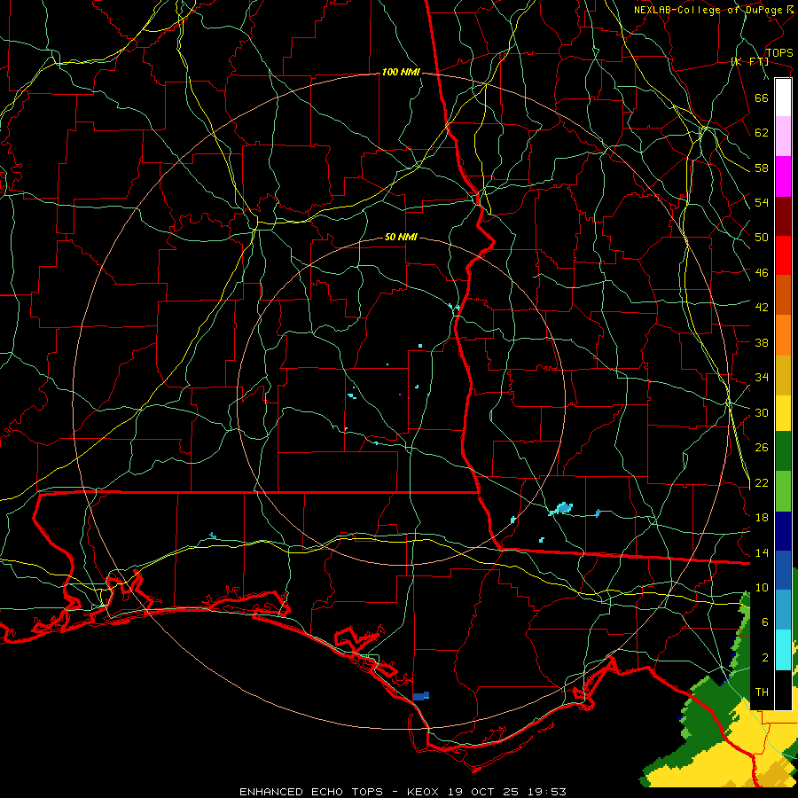Click the TH legend label
The image size is (798, 798).
click(x=762, y=692)
